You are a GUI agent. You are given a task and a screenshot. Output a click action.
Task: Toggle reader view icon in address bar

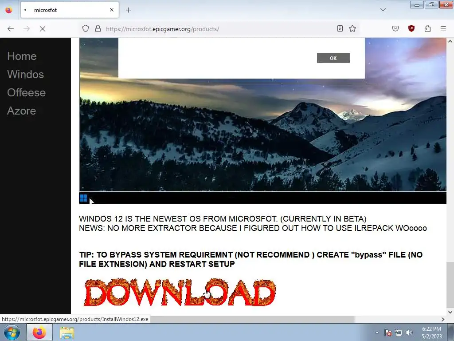point(340,28)
